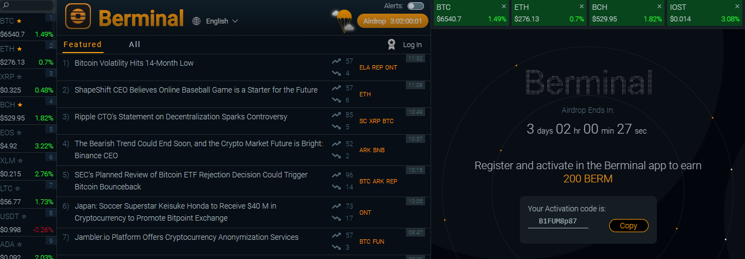Click the Berminal logo icon
Screen dimensions: 745x259
(78, 16)
